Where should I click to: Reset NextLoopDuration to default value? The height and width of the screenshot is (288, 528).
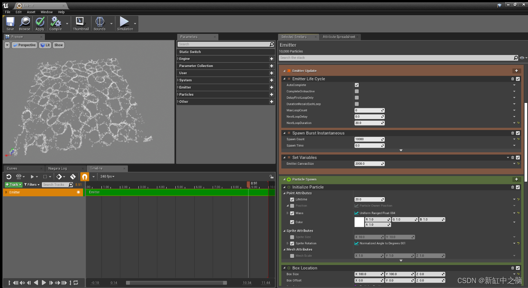click(519, 123)
